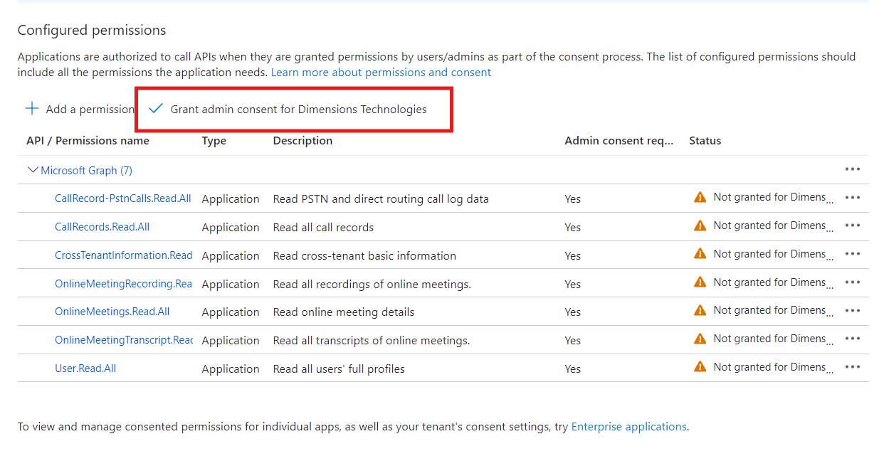Open ellipsis menu for CallRecord-PstnCalls.Read.All row
The image size is (884, 456).
(x=852, y=198)
